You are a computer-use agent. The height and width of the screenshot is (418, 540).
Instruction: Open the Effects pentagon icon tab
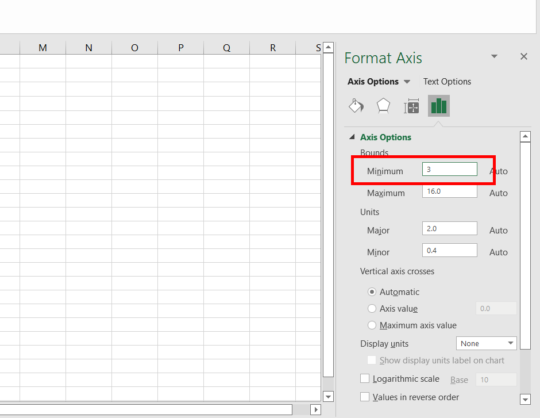(383, 106)
